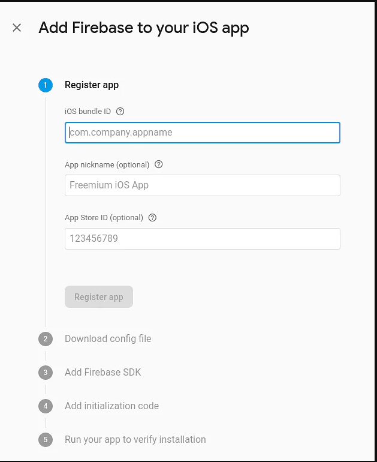
Task: Click the App Store ID (optional) label
Action: (104, 218)
